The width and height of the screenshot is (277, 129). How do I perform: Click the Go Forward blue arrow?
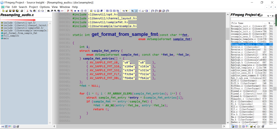pyautogui.click(x=78, y=11)
